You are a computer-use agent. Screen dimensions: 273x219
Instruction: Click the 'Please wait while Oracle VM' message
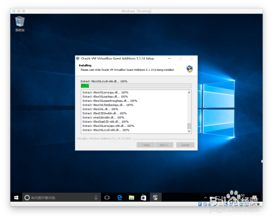127,70
